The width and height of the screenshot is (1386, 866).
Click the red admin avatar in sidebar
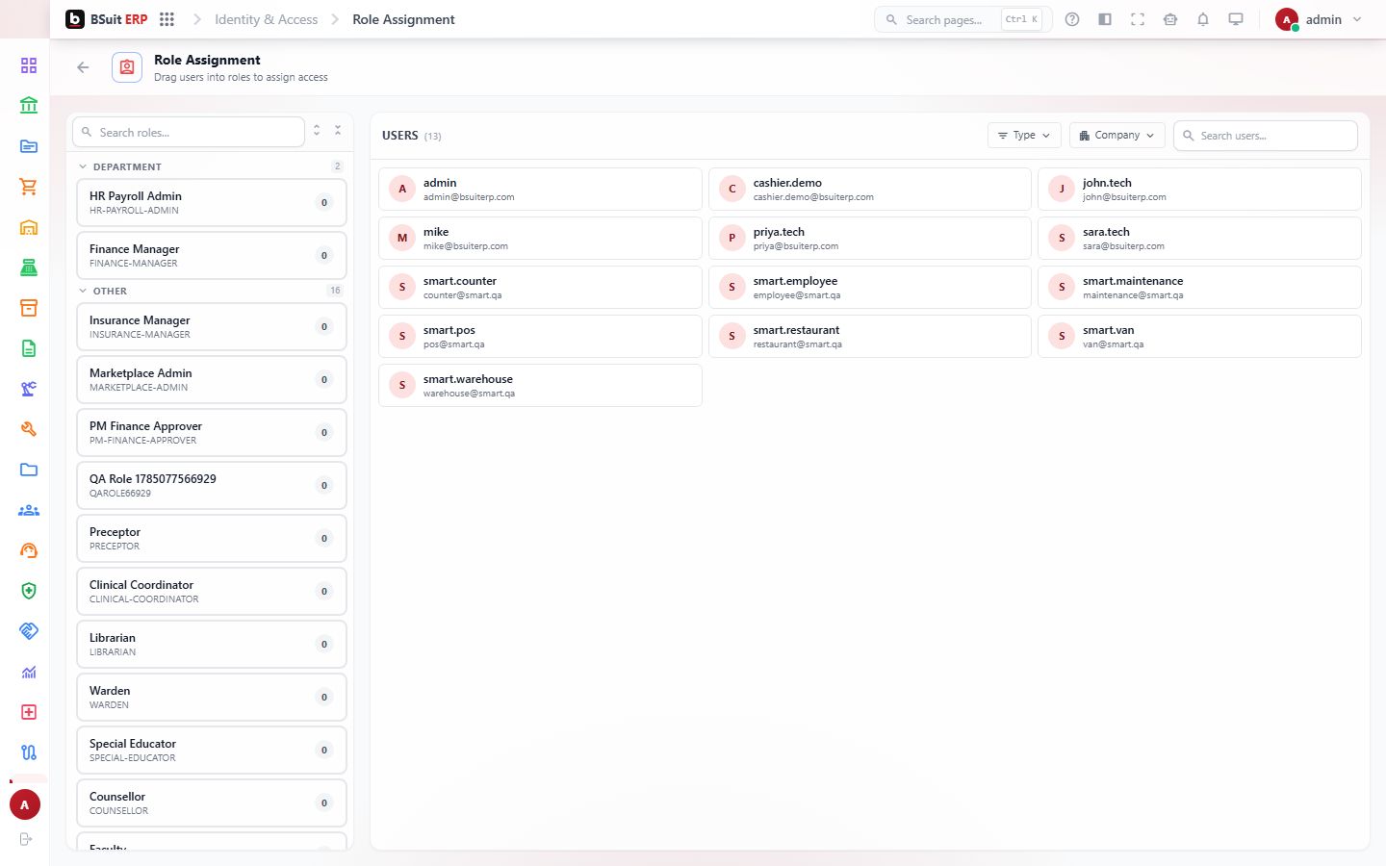click(x=25, y=804)
